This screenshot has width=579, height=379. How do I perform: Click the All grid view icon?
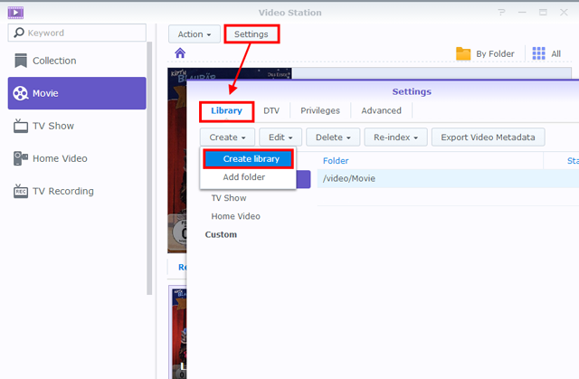[539, 53]
